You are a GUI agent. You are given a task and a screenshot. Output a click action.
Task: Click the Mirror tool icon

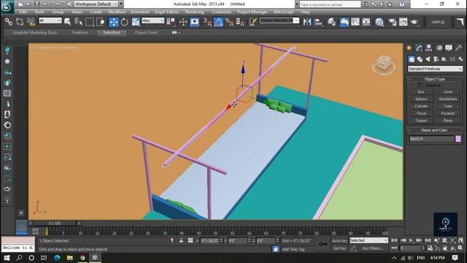307,22
